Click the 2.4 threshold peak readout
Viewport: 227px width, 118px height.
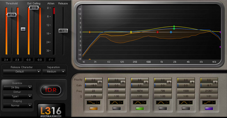(x=6, y=60)
